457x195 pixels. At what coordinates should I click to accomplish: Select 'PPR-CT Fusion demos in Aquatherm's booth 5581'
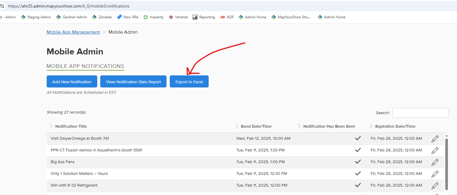tap(97, 150)
